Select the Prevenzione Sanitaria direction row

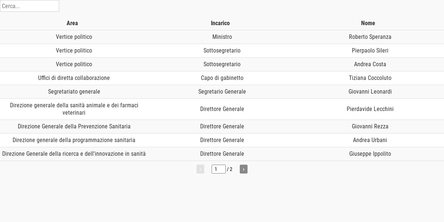click(222, 127)
